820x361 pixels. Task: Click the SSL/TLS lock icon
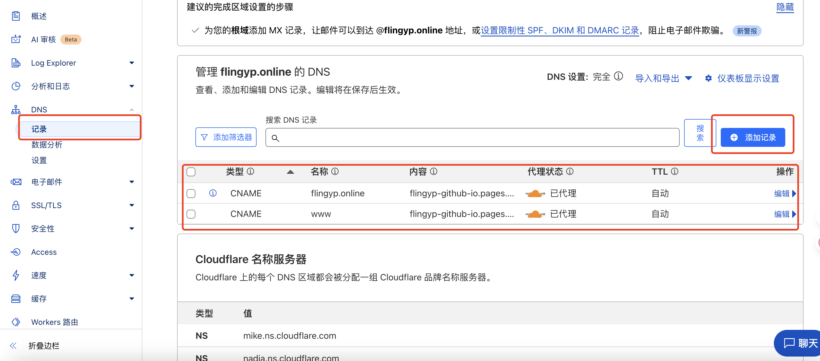point(16,205)
